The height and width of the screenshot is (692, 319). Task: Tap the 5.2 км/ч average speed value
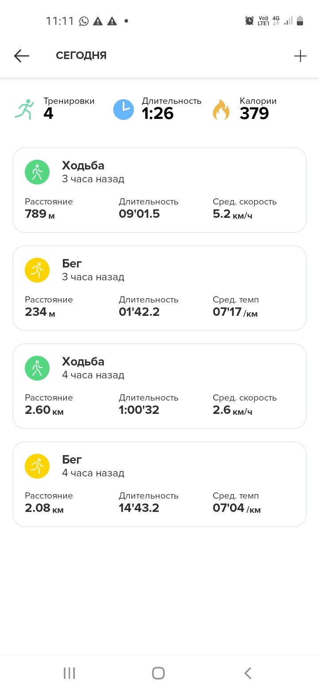tap(233, 214)
